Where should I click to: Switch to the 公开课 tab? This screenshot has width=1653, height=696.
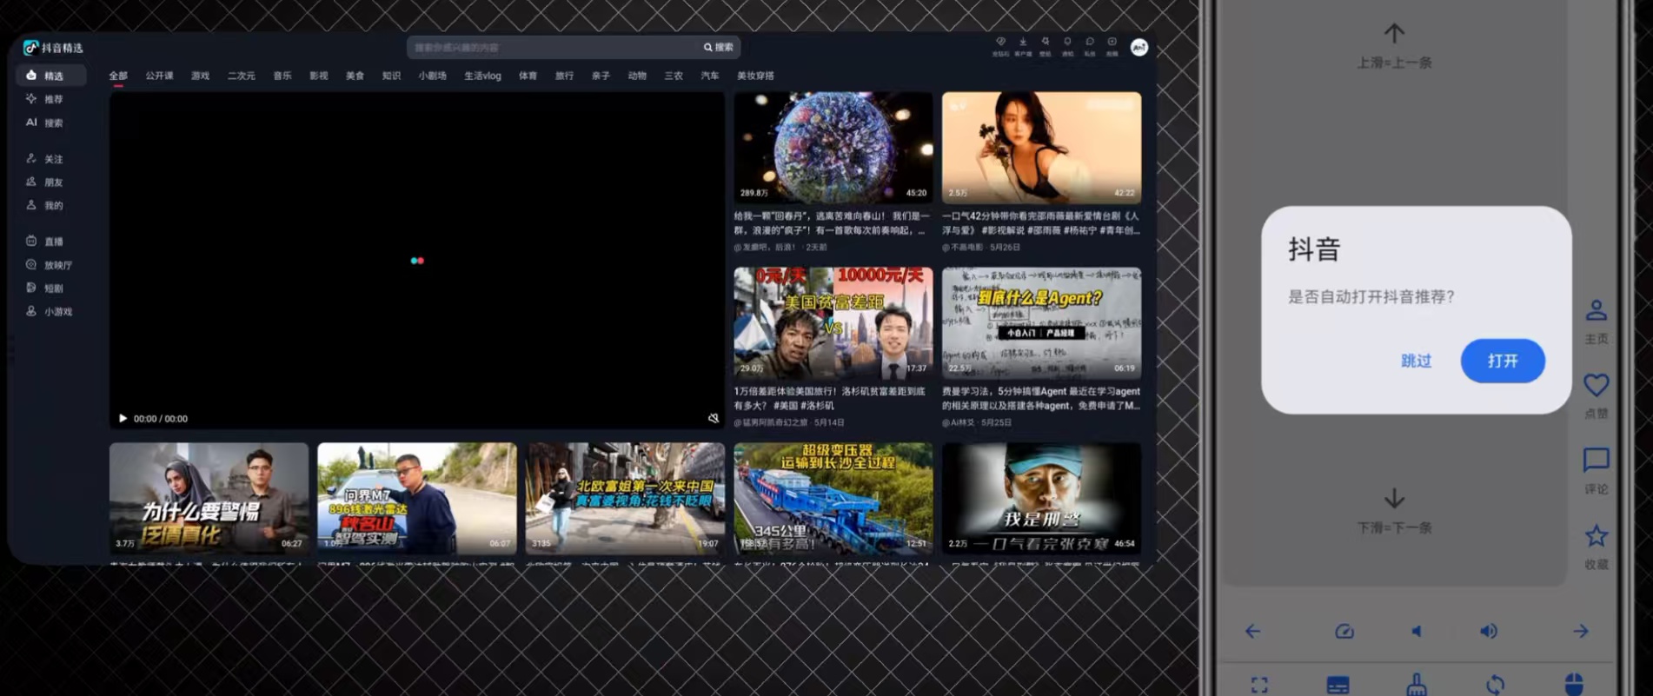[159, 76]
